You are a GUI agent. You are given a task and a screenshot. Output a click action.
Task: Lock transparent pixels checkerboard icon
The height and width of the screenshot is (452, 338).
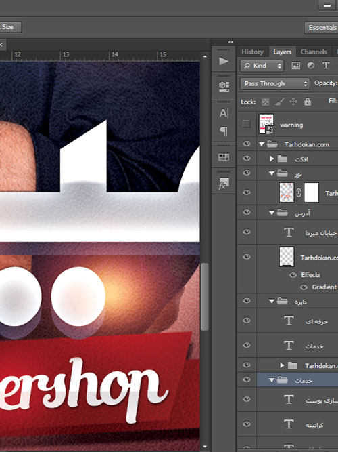point(265,102)
